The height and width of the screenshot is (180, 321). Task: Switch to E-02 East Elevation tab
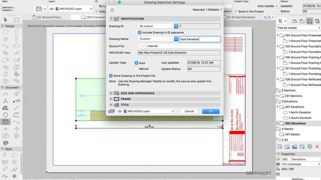[240, 17]
